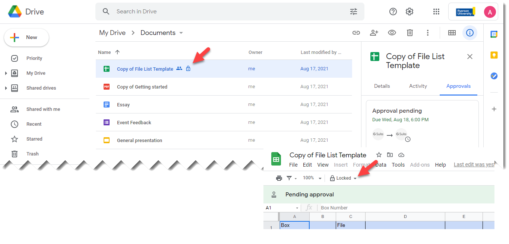Open the Google apps grid launcher

tap(436, 12)
